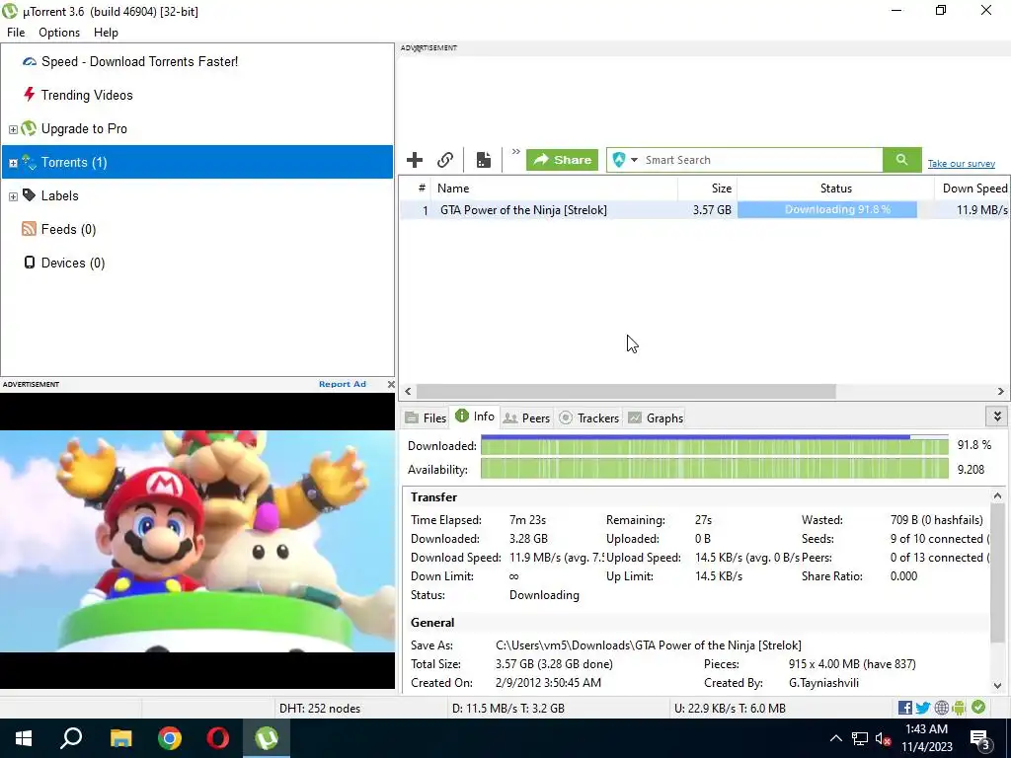The image size is (1011, 758).
Task: Click the Labels tag icon
Action: tap(29, 194)
